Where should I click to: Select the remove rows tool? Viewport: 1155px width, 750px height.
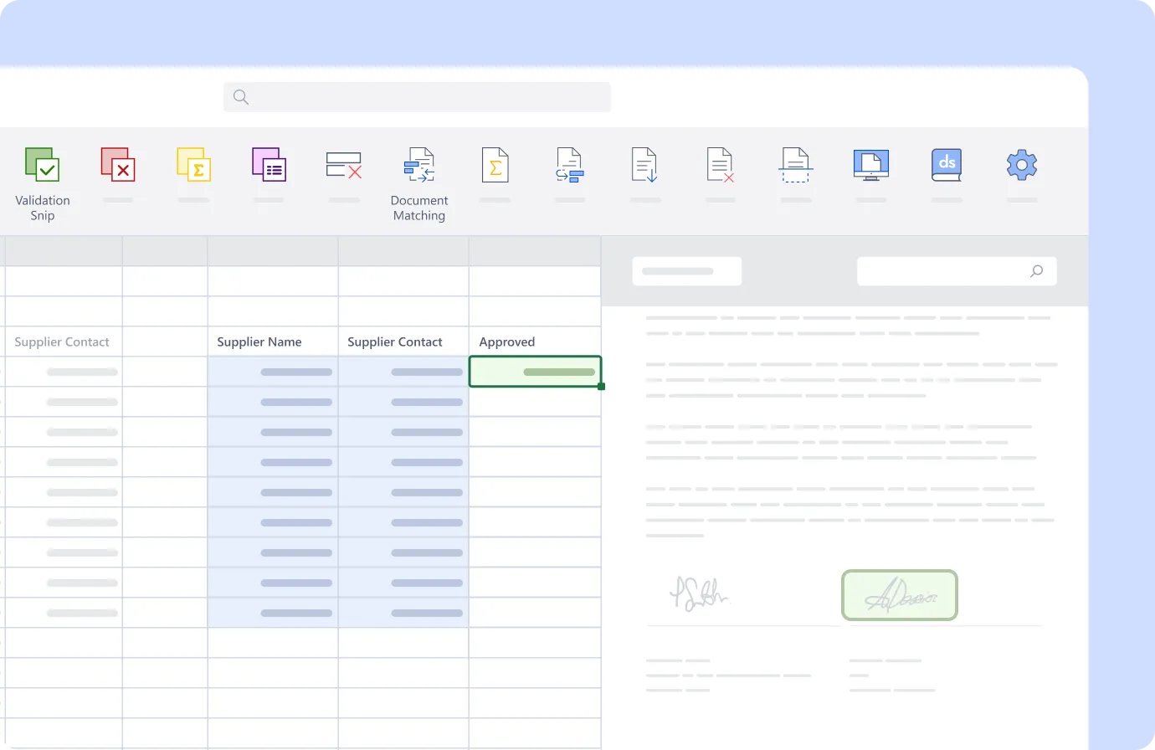coord(344,165)
